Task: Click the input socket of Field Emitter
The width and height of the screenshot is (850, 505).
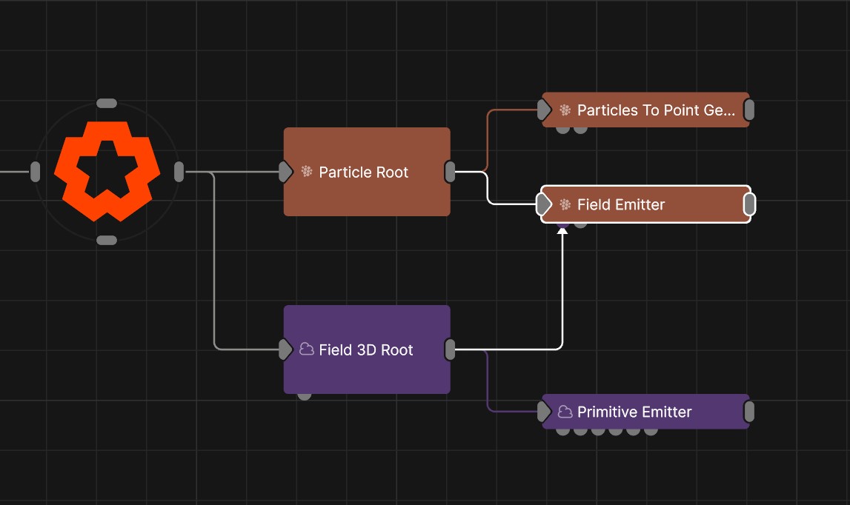Action: tap(543, 204)
